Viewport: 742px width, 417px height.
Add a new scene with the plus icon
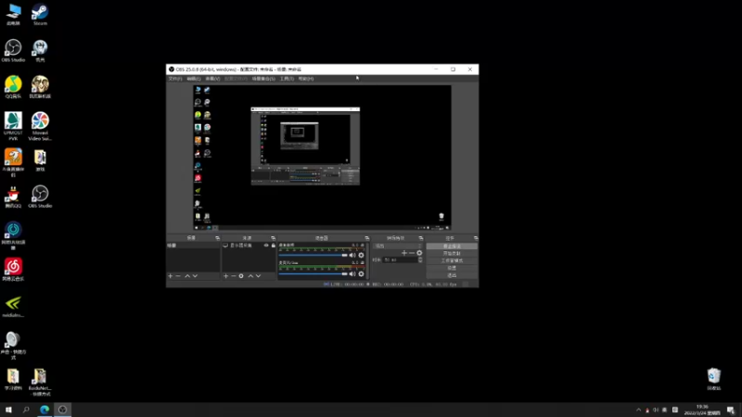click(x=171, y=276)
